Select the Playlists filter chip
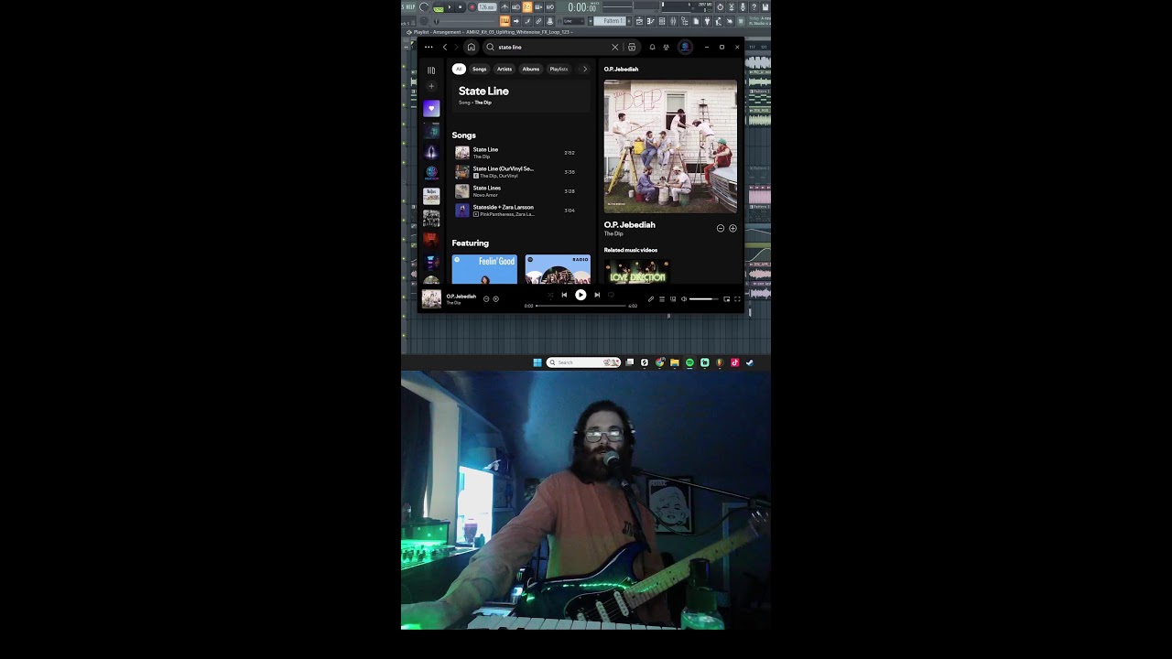Image resolution: width=1172 pixels, height=659 pixels. [559, 69]
